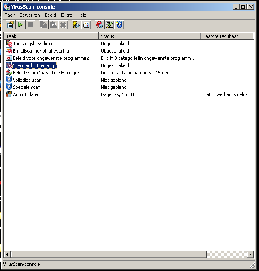Click Niet gepland status of Volledige scan
The width and height of the screenshot is (259, 271).
pyautogui.click(x=113, y=80)
